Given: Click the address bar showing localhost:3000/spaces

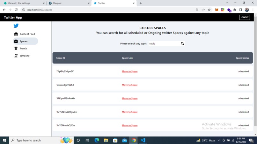Looking at the screenshot, I should tap(107, 10).
